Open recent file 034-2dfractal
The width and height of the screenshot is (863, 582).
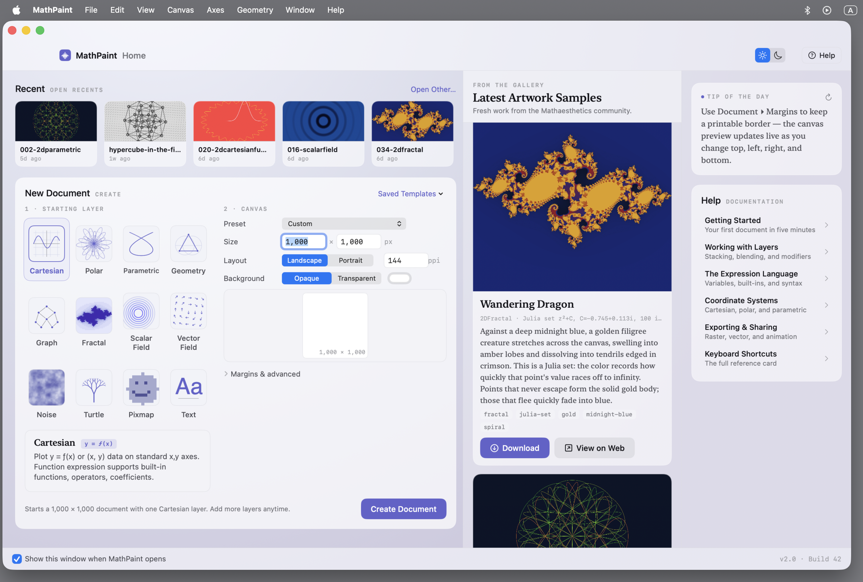(x=412, y=134)
